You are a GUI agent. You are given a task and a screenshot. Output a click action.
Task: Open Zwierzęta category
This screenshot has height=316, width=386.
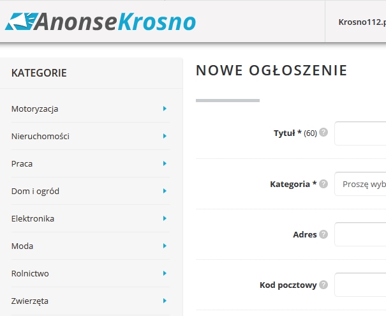(x=30, y=301)
